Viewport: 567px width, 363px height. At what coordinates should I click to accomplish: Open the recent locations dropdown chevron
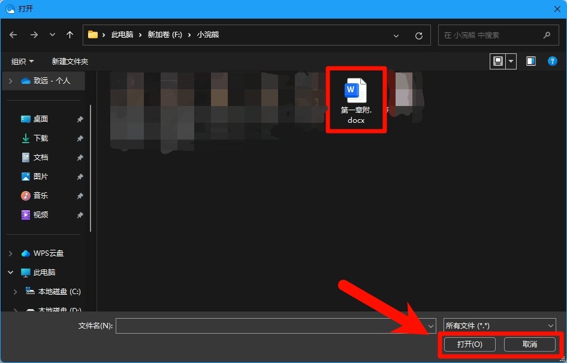point(52,35)
